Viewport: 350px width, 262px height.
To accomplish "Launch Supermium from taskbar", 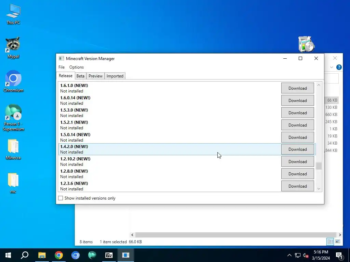I will tap(92, 255).
